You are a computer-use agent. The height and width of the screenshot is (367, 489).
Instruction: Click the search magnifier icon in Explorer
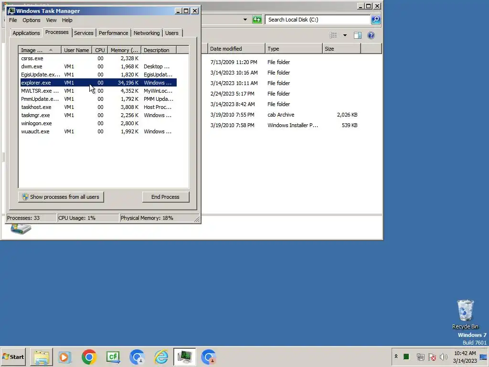376,20
